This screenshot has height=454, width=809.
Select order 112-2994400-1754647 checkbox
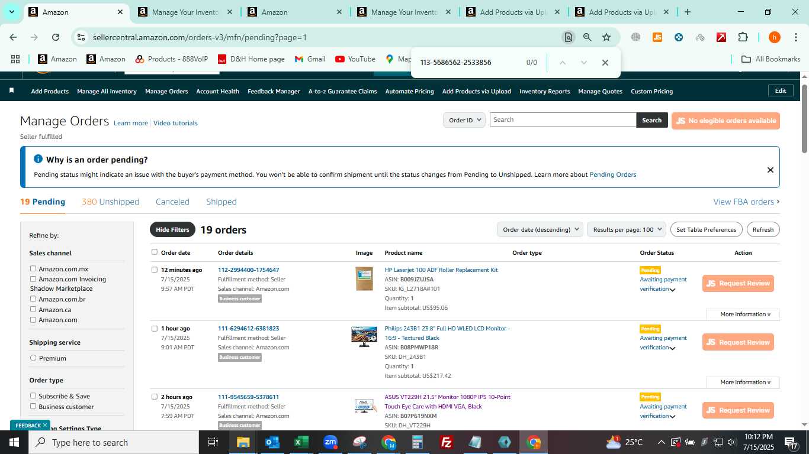[x=155, y=270]
